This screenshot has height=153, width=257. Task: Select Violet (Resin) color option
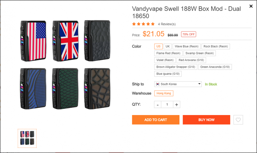[x=165, y=60]
